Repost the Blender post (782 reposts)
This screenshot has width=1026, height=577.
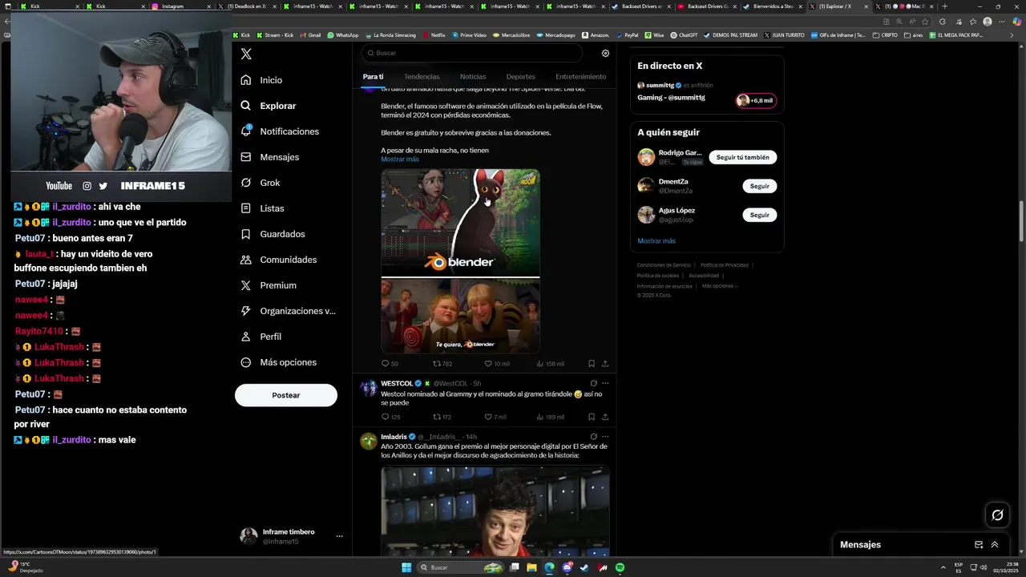tap(442, 364)
